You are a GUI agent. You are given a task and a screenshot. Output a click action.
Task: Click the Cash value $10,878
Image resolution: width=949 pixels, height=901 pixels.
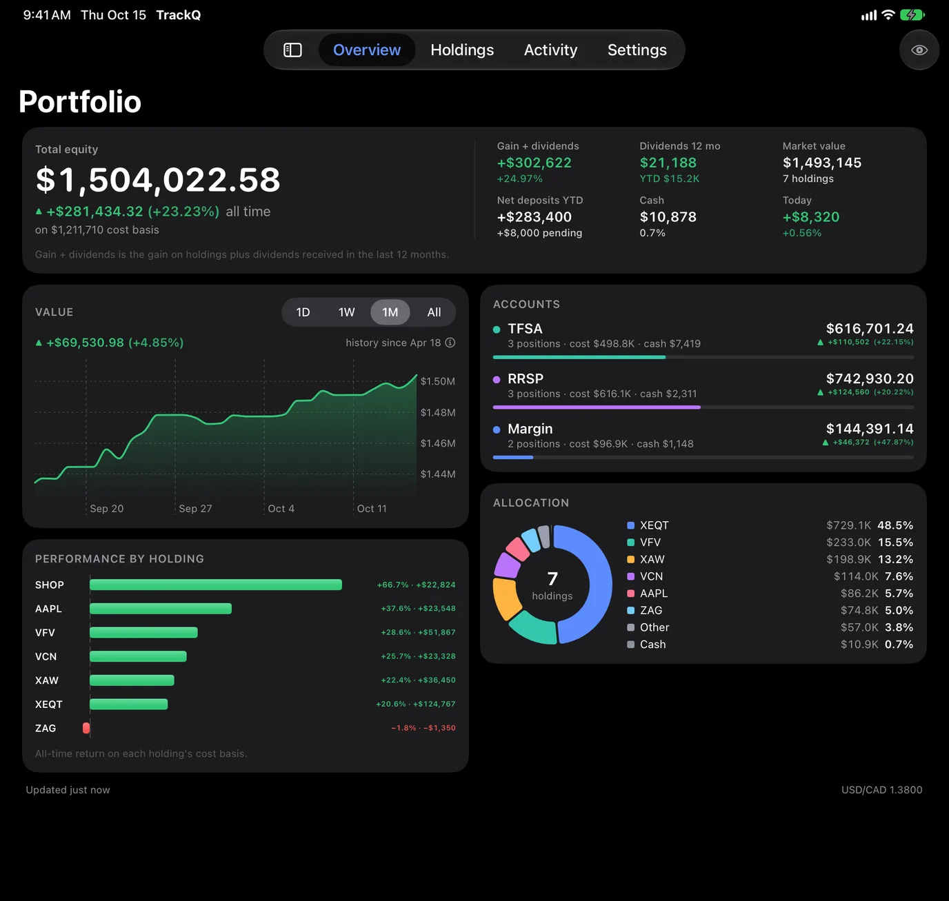click(668, 217)
